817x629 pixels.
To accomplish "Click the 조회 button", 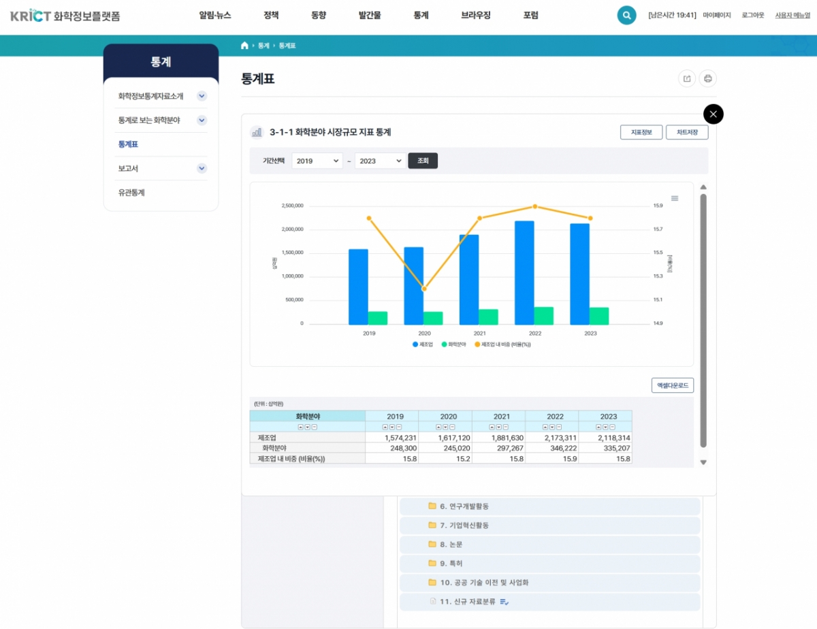I will click(x=423, y=161).
